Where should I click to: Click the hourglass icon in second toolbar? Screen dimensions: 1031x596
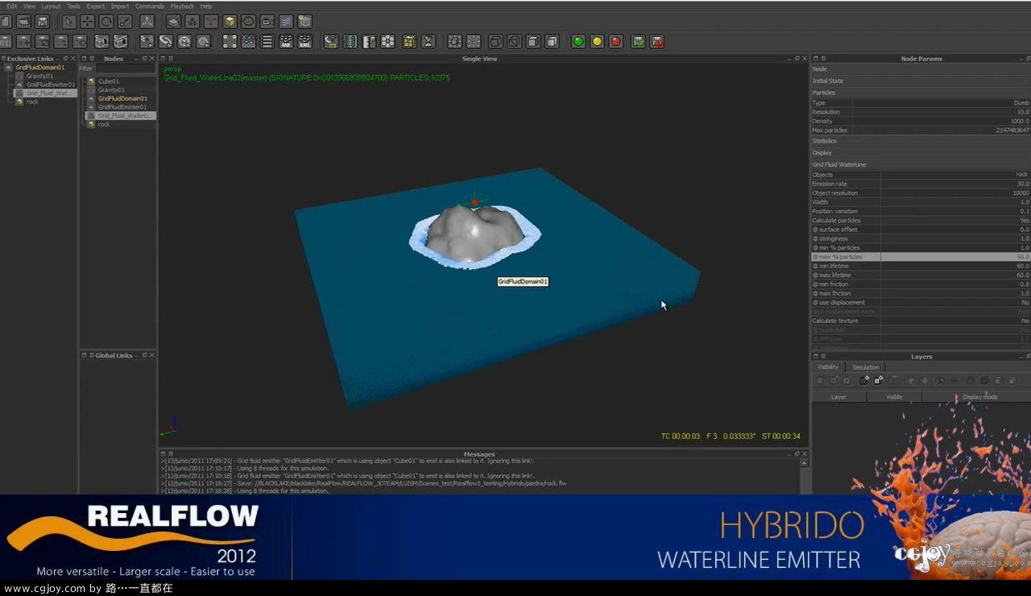point(429,41)
